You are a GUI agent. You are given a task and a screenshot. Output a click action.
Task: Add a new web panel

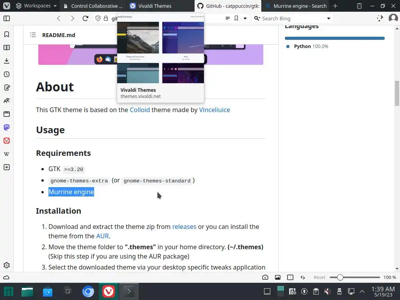tap(7, 167)
